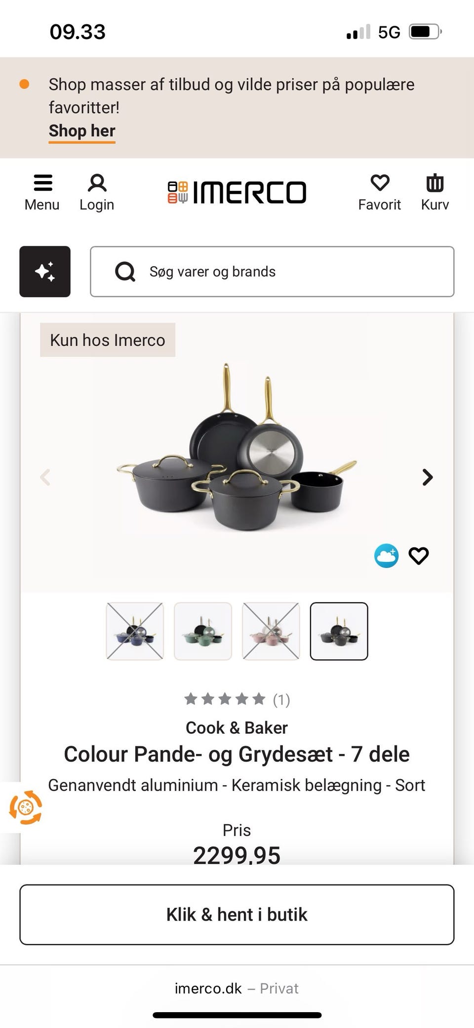Image resolution: width=474 pixels, height=1028 pixels.
Task: Tap the black sparkle AI assistant button
Action: click(45, 272)
